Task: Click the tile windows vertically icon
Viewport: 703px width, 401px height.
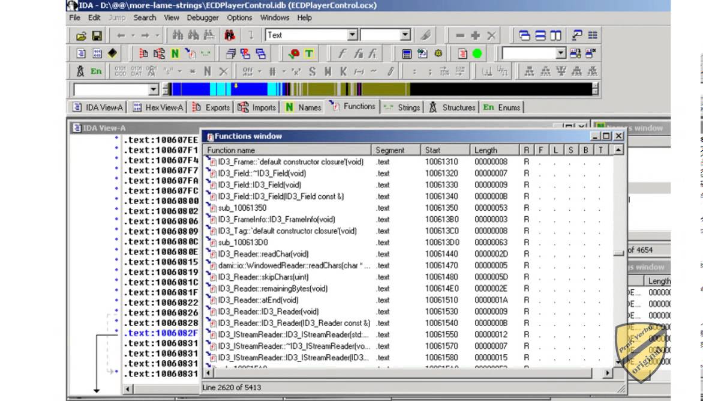Action: coord(555,35)
